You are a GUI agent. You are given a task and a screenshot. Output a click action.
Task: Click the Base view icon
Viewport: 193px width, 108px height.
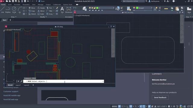pyautogui.click(x=189, y=10)
